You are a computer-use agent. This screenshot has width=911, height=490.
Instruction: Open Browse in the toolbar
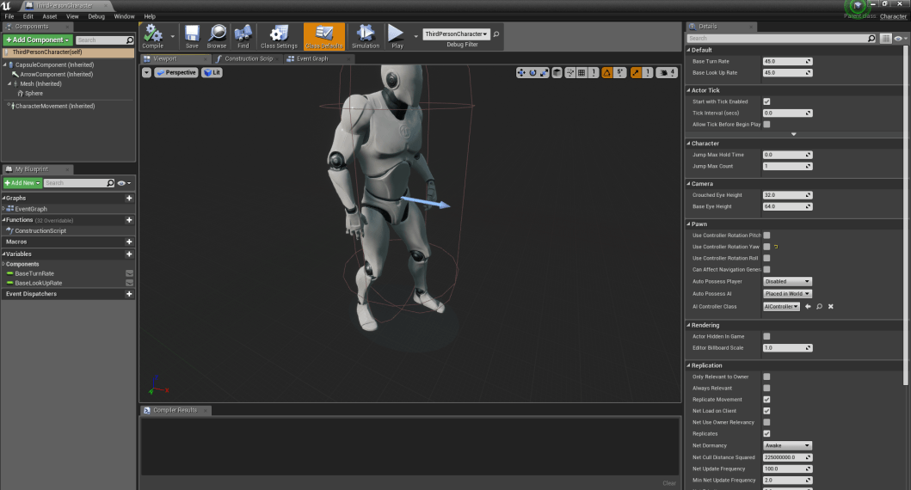point(217,35)
